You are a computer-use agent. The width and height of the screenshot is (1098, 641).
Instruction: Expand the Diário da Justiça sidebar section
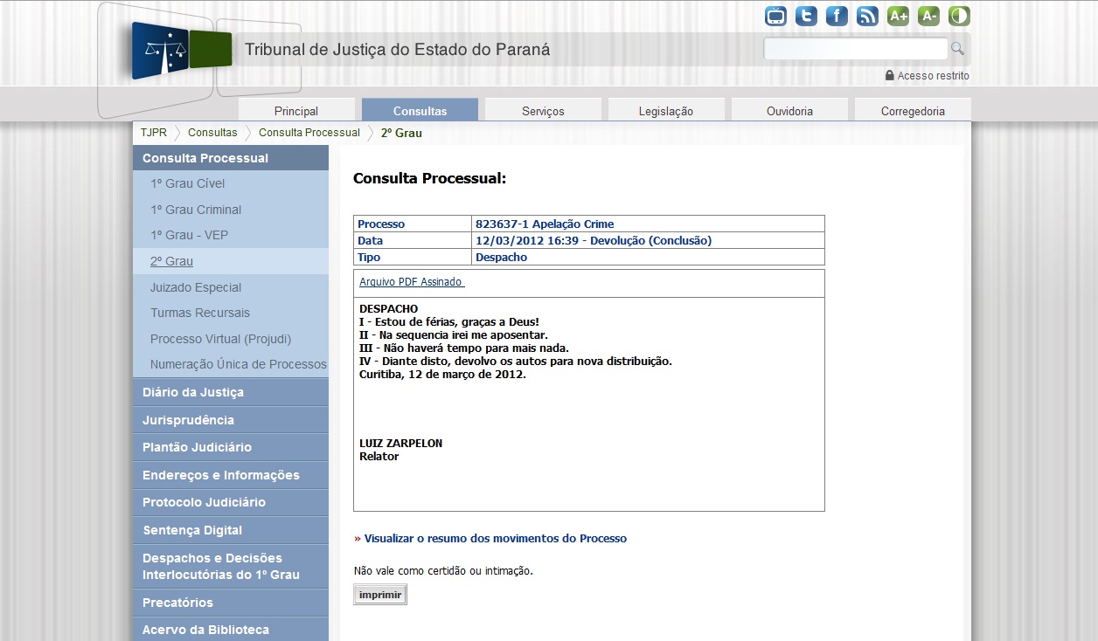193,392
